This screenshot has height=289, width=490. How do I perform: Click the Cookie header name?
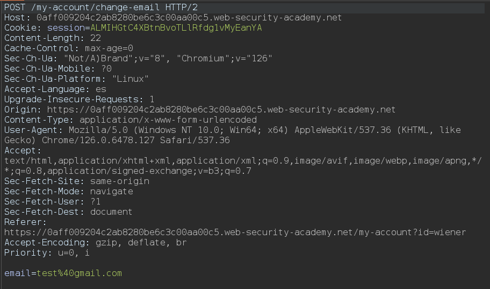click(20, 28)
